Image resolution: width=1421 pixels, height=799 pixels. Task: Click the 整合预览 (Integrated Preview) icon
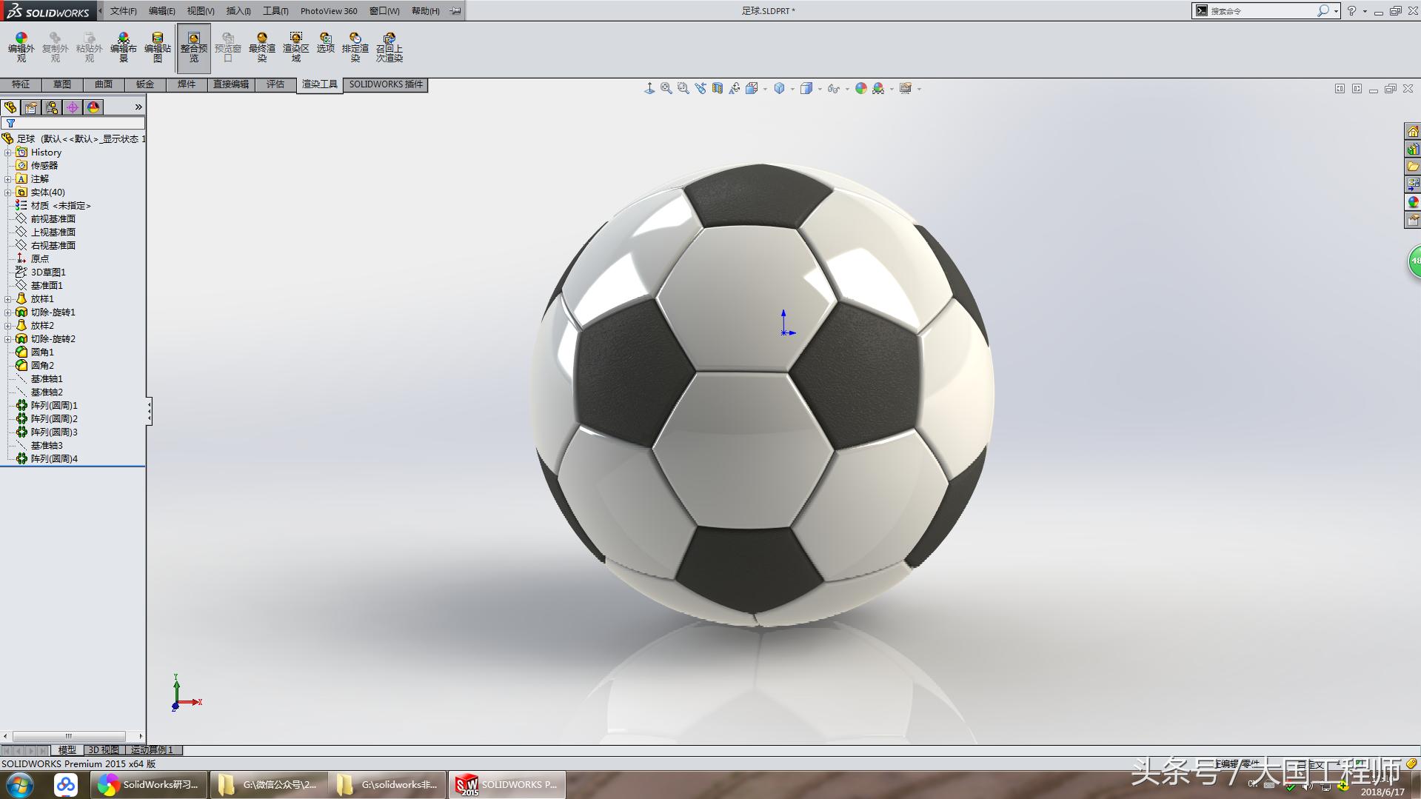point(194,47)
